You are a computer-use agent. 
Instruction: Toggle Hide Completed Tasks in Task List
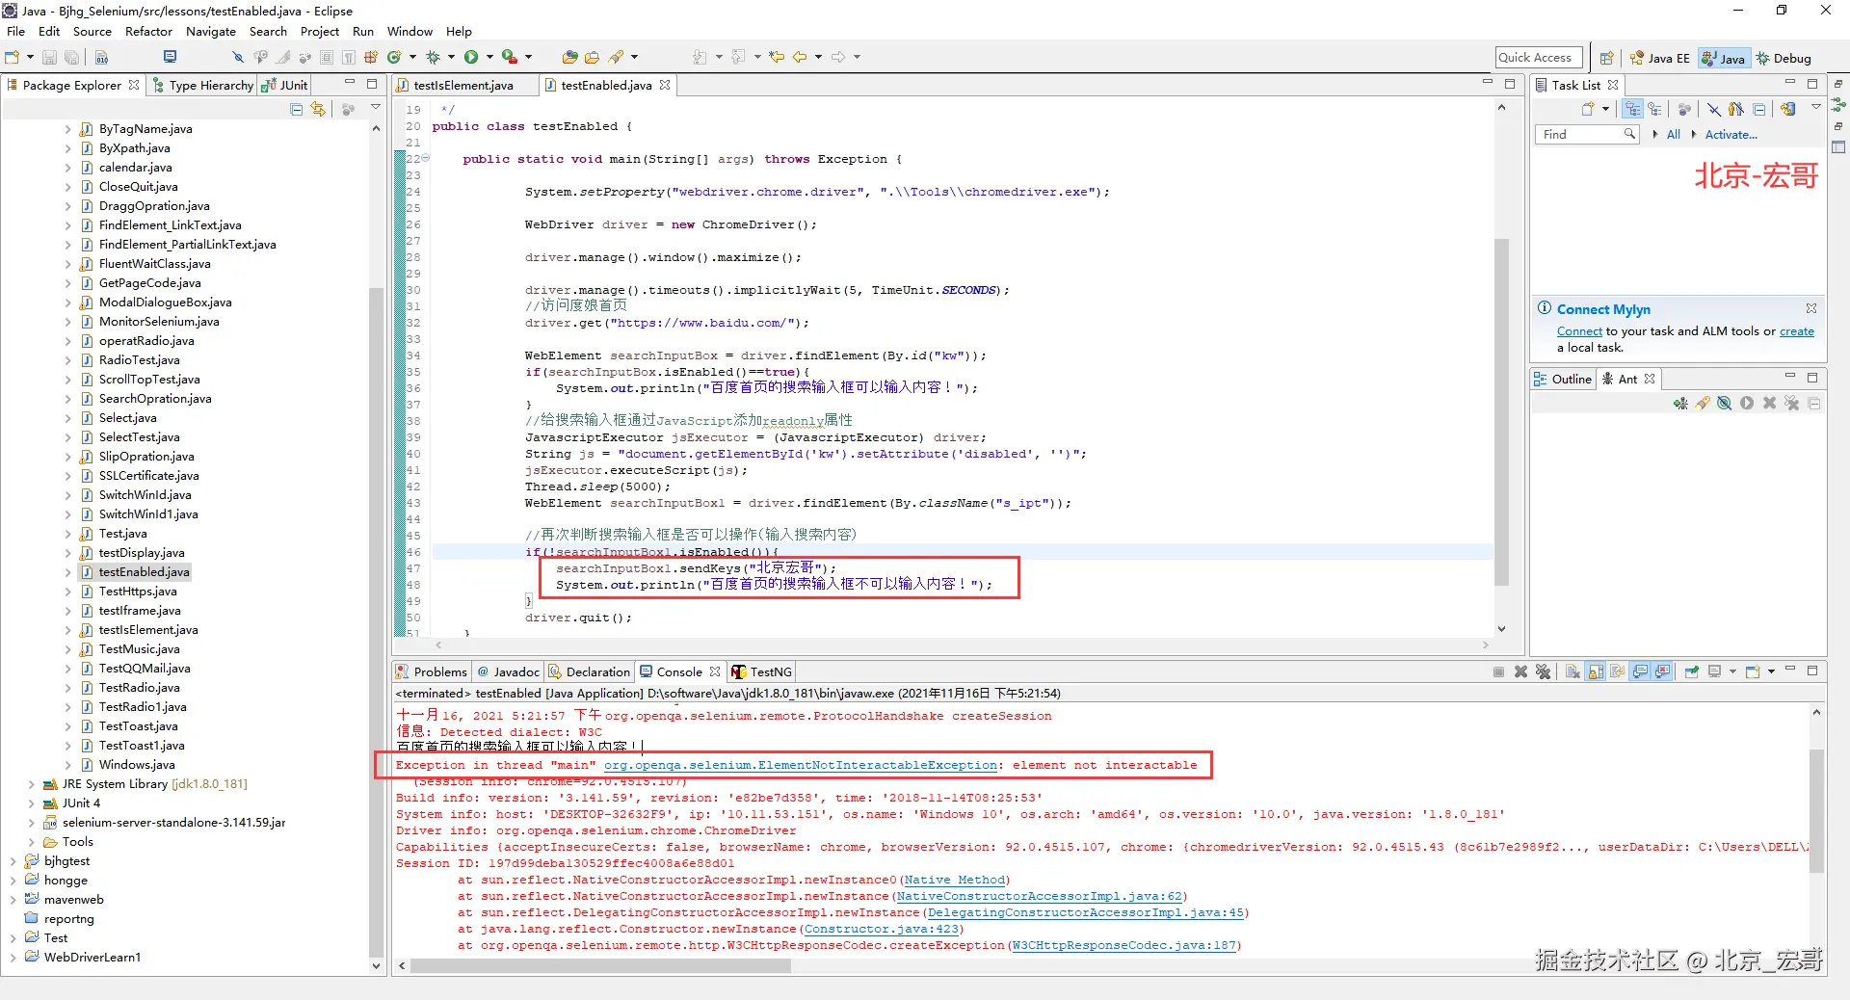point(1714,109)
